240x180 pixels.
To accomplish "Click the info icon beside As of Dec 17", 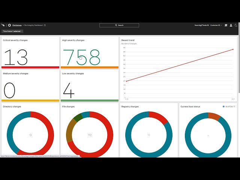I will [223, 106].
